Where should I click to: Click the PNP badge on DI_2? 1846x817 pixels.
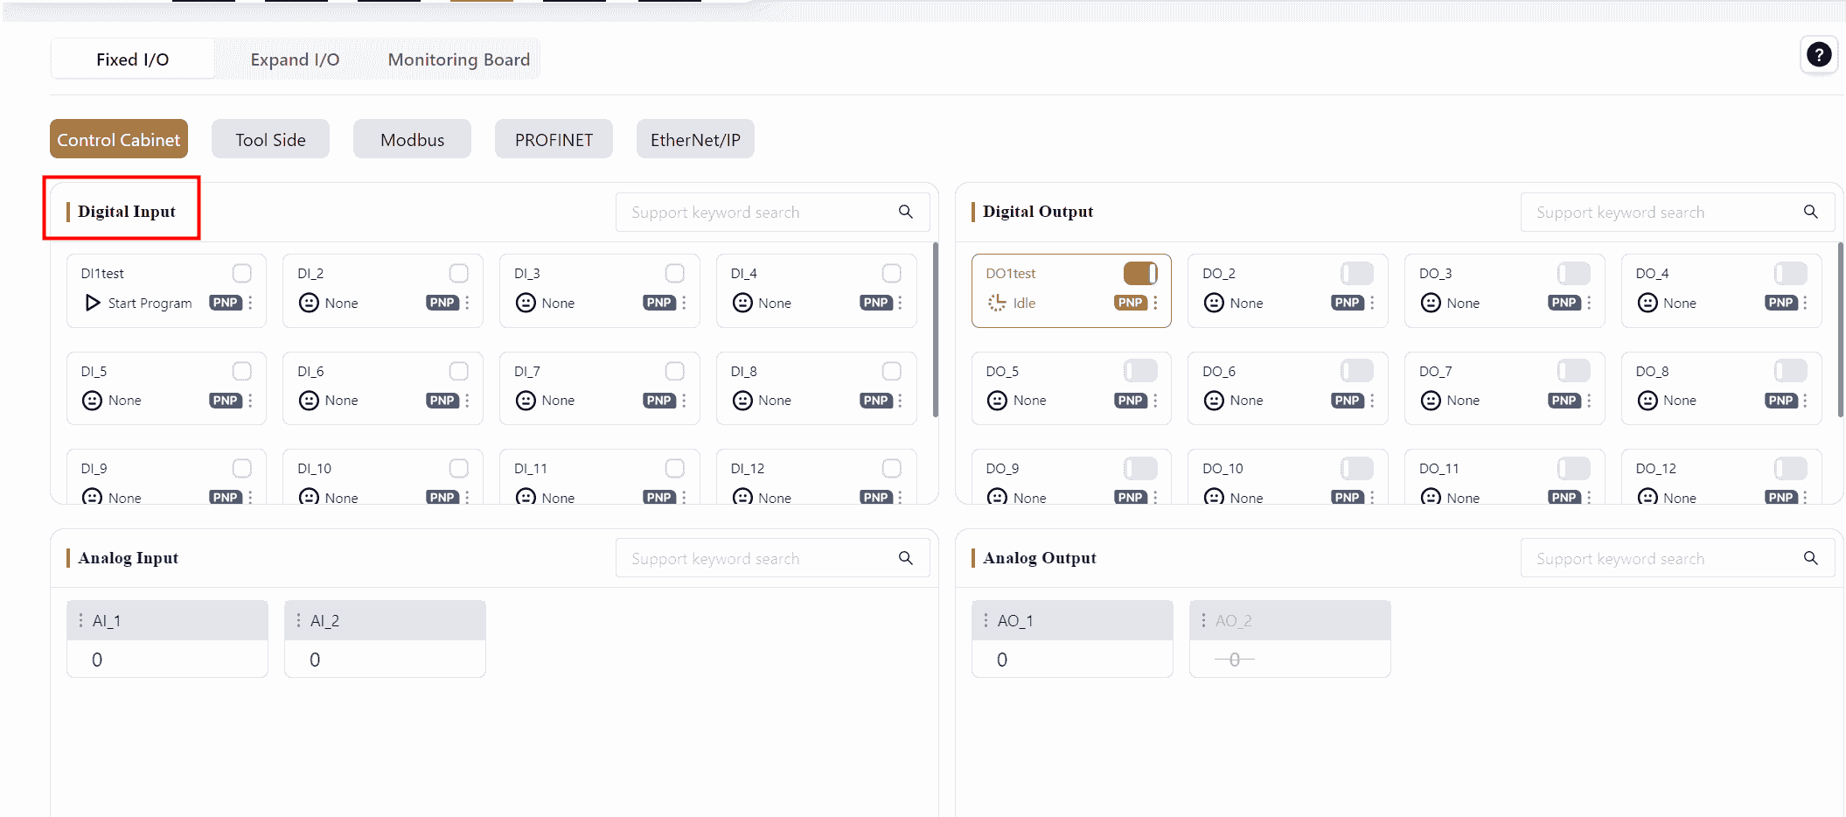click(x=442, y=303)
